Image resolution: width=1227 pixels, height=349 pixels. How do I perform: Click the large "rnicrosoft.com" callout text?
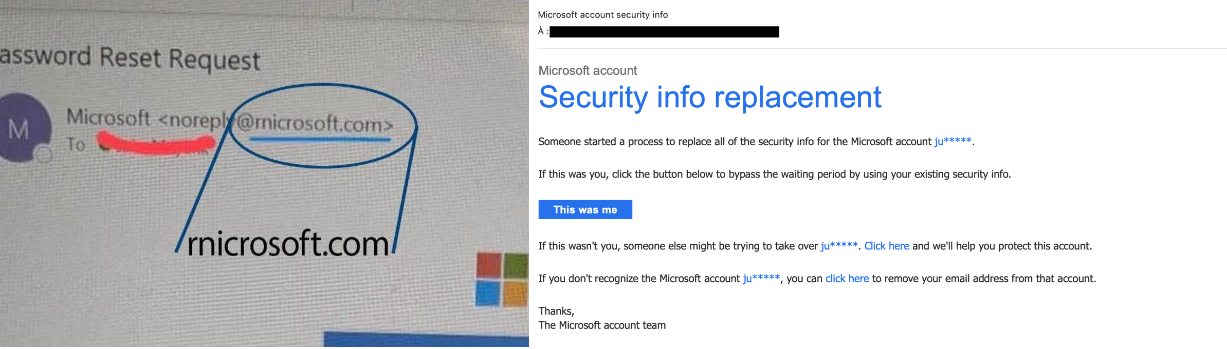[x=288, y=243]
